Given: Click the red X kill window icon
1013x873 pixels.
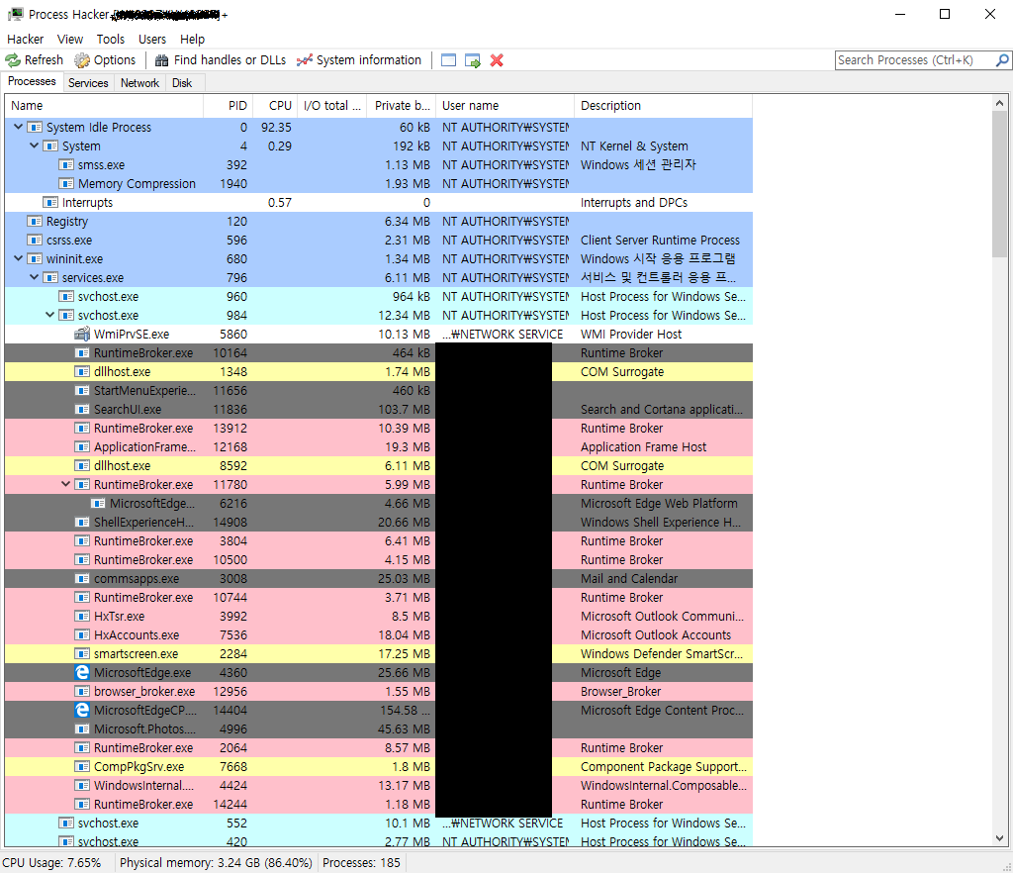Looking at the screenshot, I should (x=497, y=60).
